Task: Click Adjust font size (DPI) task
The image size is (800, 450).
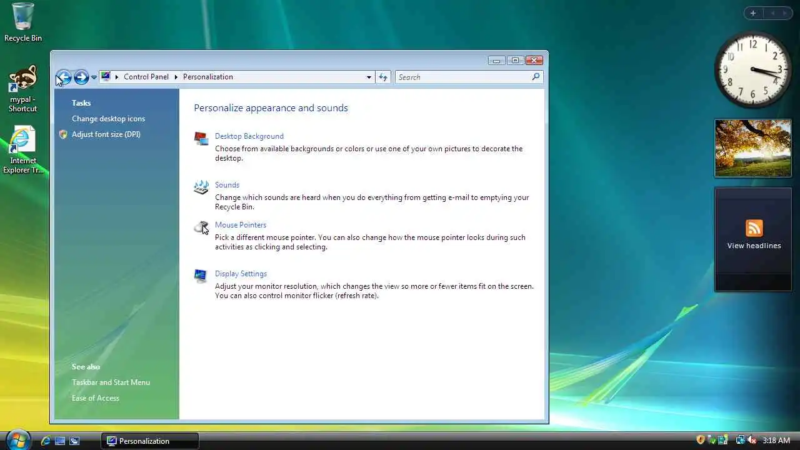Action: pyautogui.click(x=106, y=134)
